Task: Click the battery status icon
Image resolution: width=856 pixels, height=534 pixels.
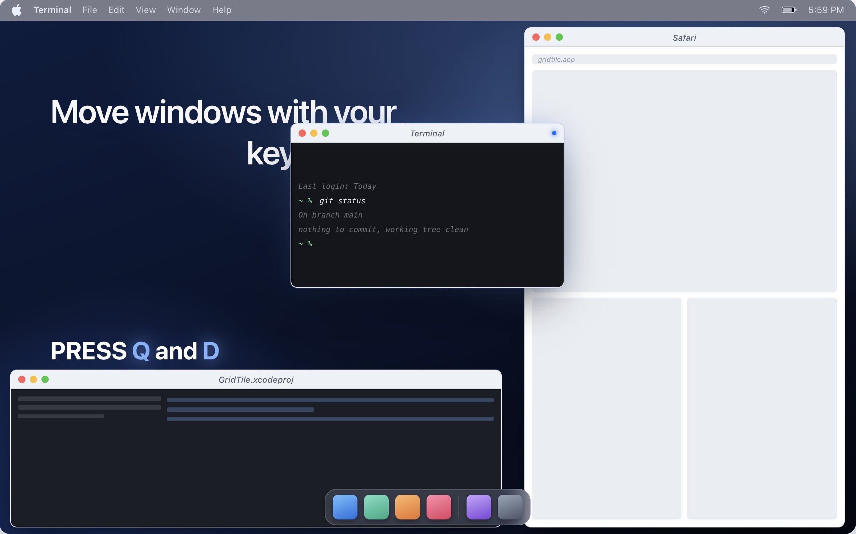Action: [x=789, y=10]
